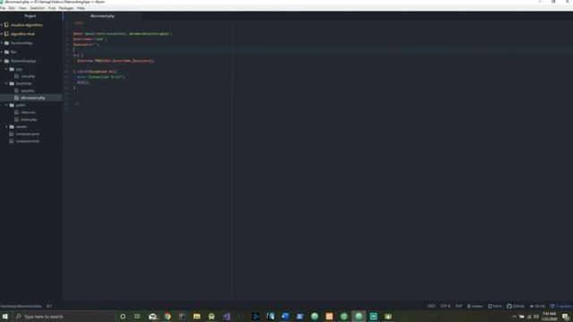Open the Windows Start menu
The height and width of the screenshot is (322, 573).
pos(5,316)
